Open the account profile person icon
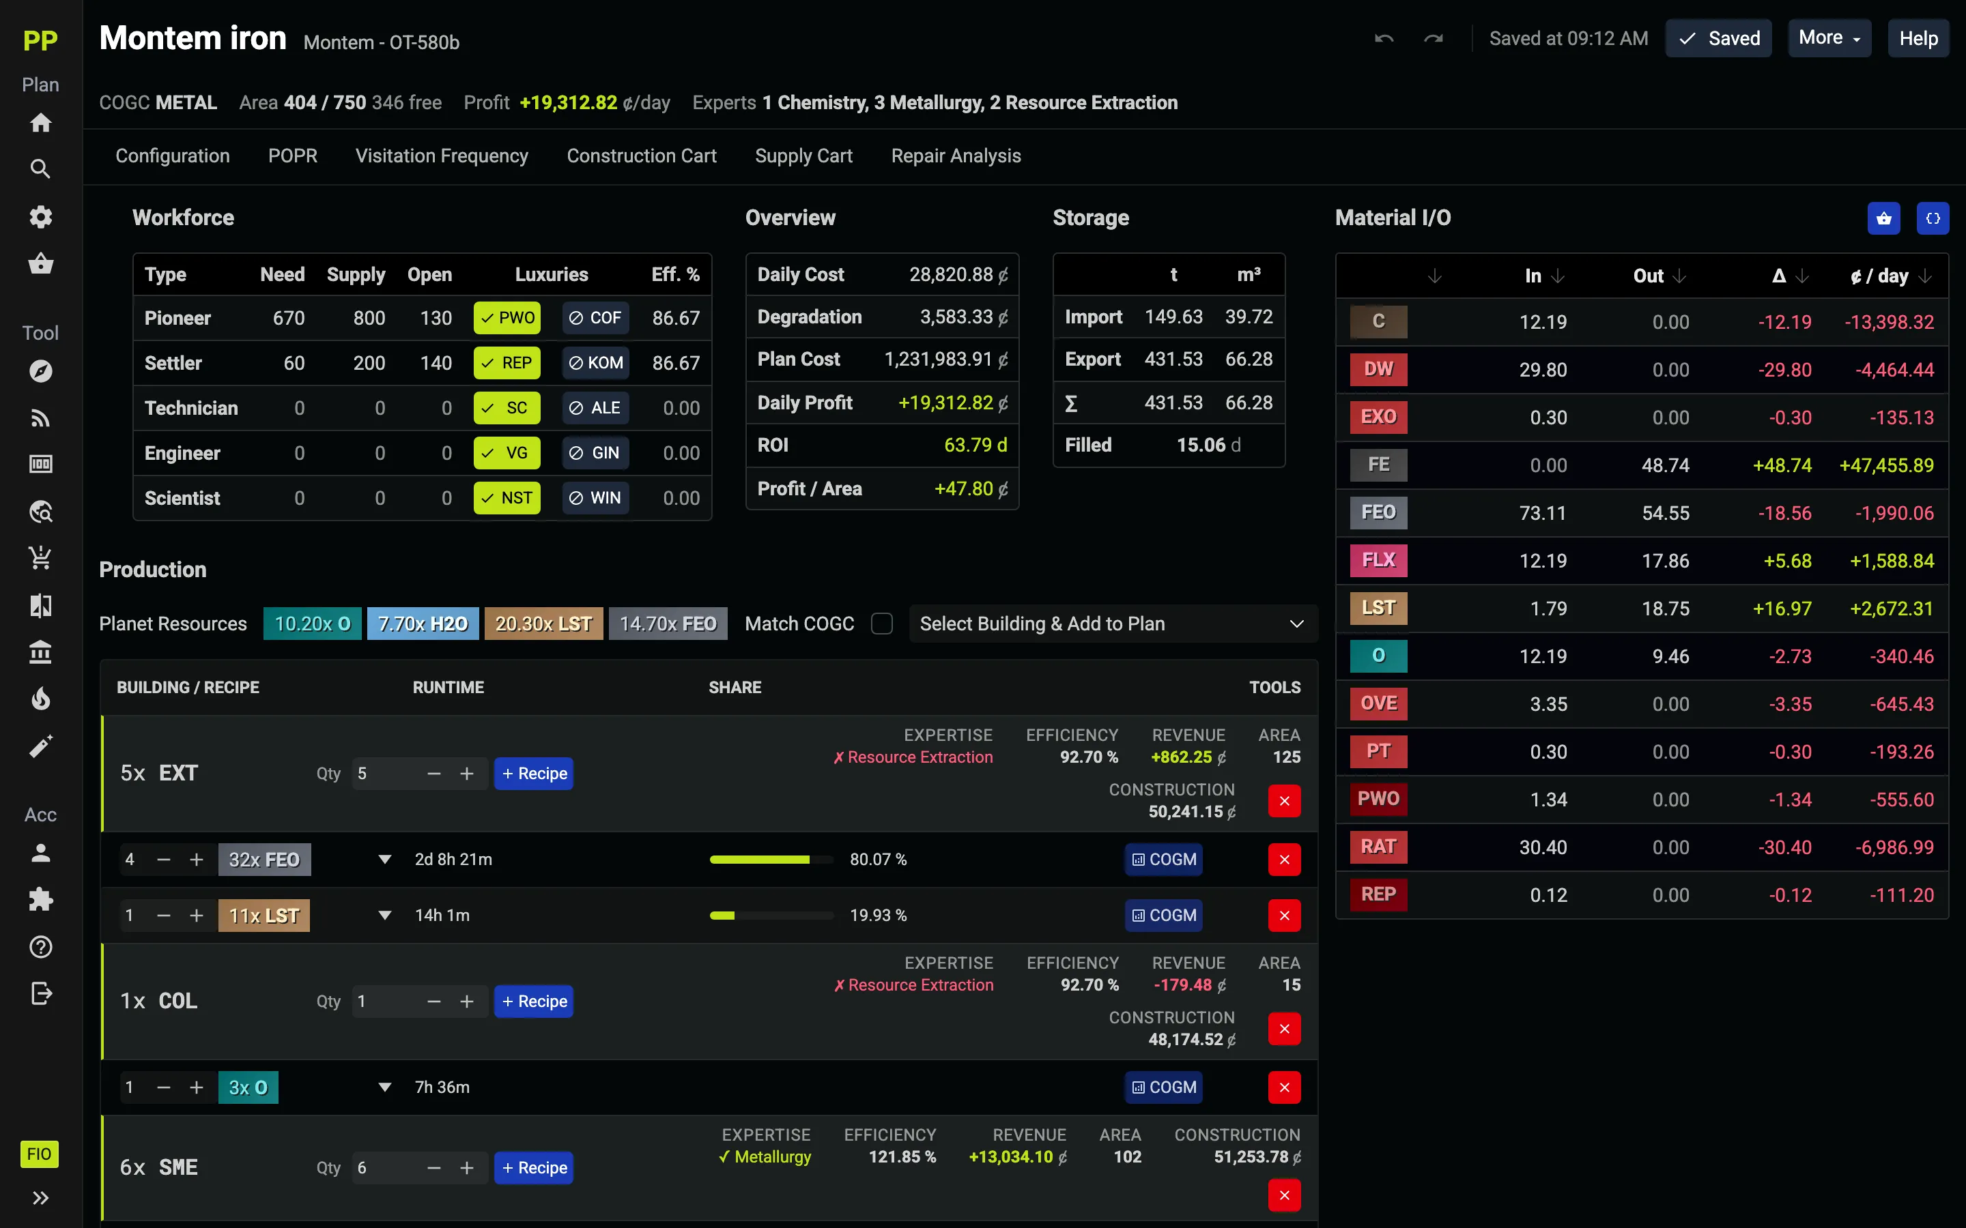 [41, 853]
